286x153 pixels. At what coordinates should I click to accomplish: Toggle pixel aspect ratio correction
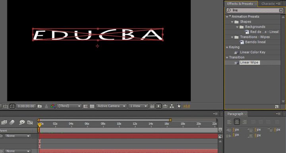tap(152, 106)
